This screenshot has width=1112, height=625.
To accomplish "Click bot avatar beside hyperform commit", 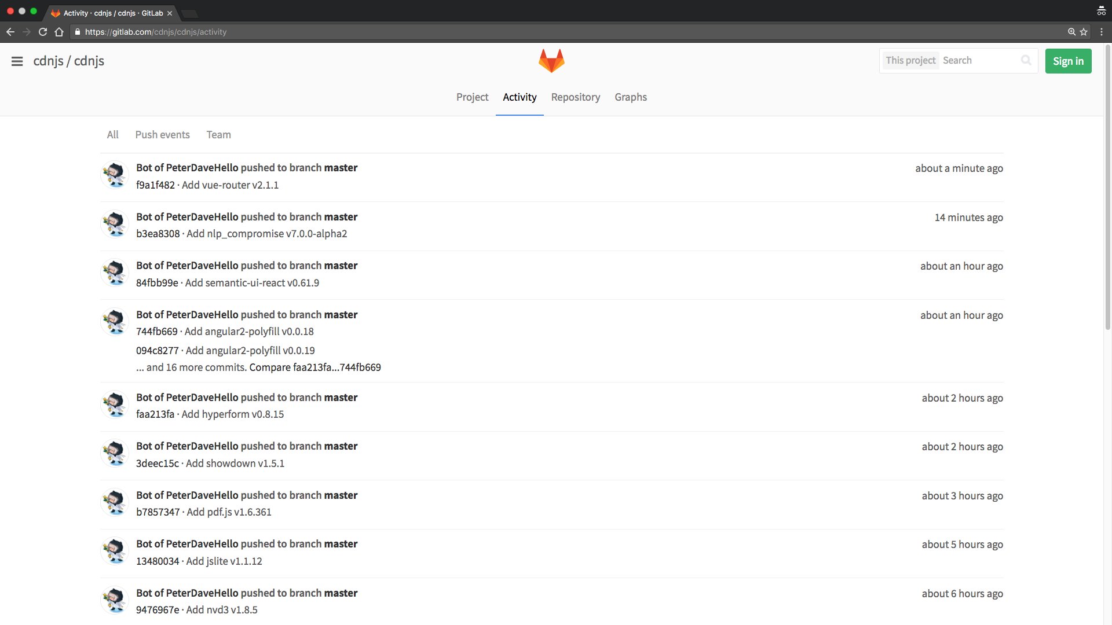I will [115, 405].
